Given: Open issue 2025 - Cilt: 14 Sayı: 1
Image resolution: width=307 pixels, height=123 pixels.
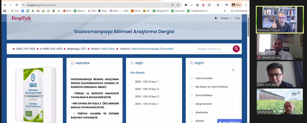Looking at the screenshot, I should click(147, 81).
